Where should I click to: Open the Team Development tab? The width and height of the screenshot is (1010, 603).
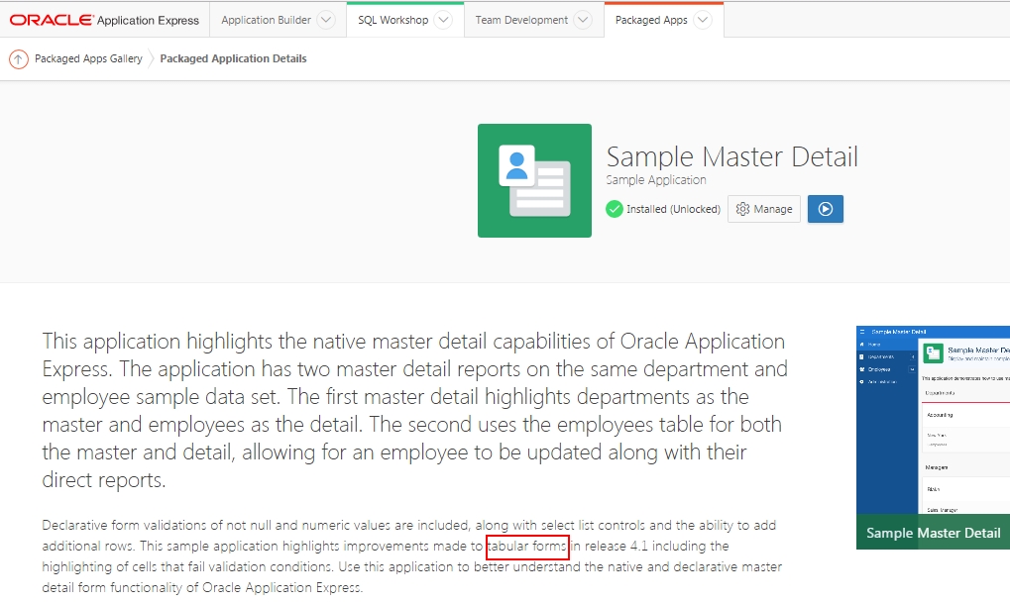[521, 20]
